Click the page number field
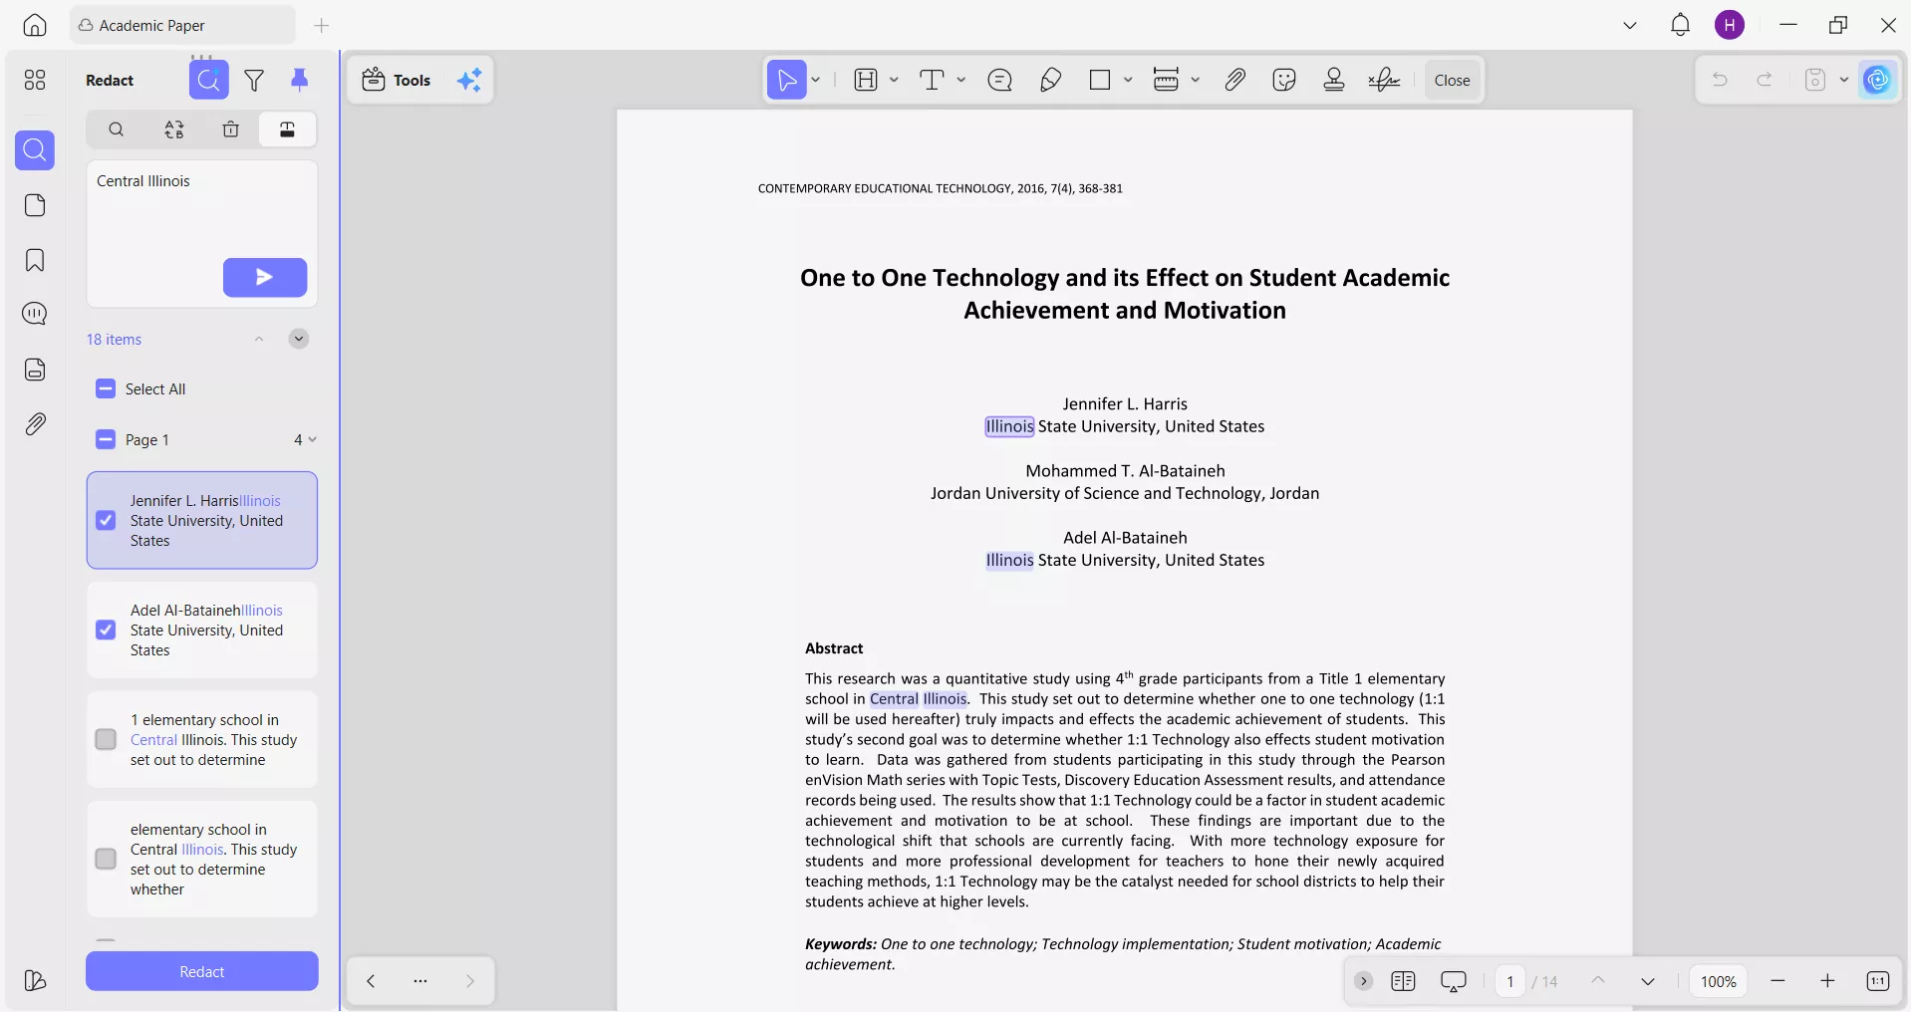This screenshot has width=1911, height=1012. [x=1510, y=981]
